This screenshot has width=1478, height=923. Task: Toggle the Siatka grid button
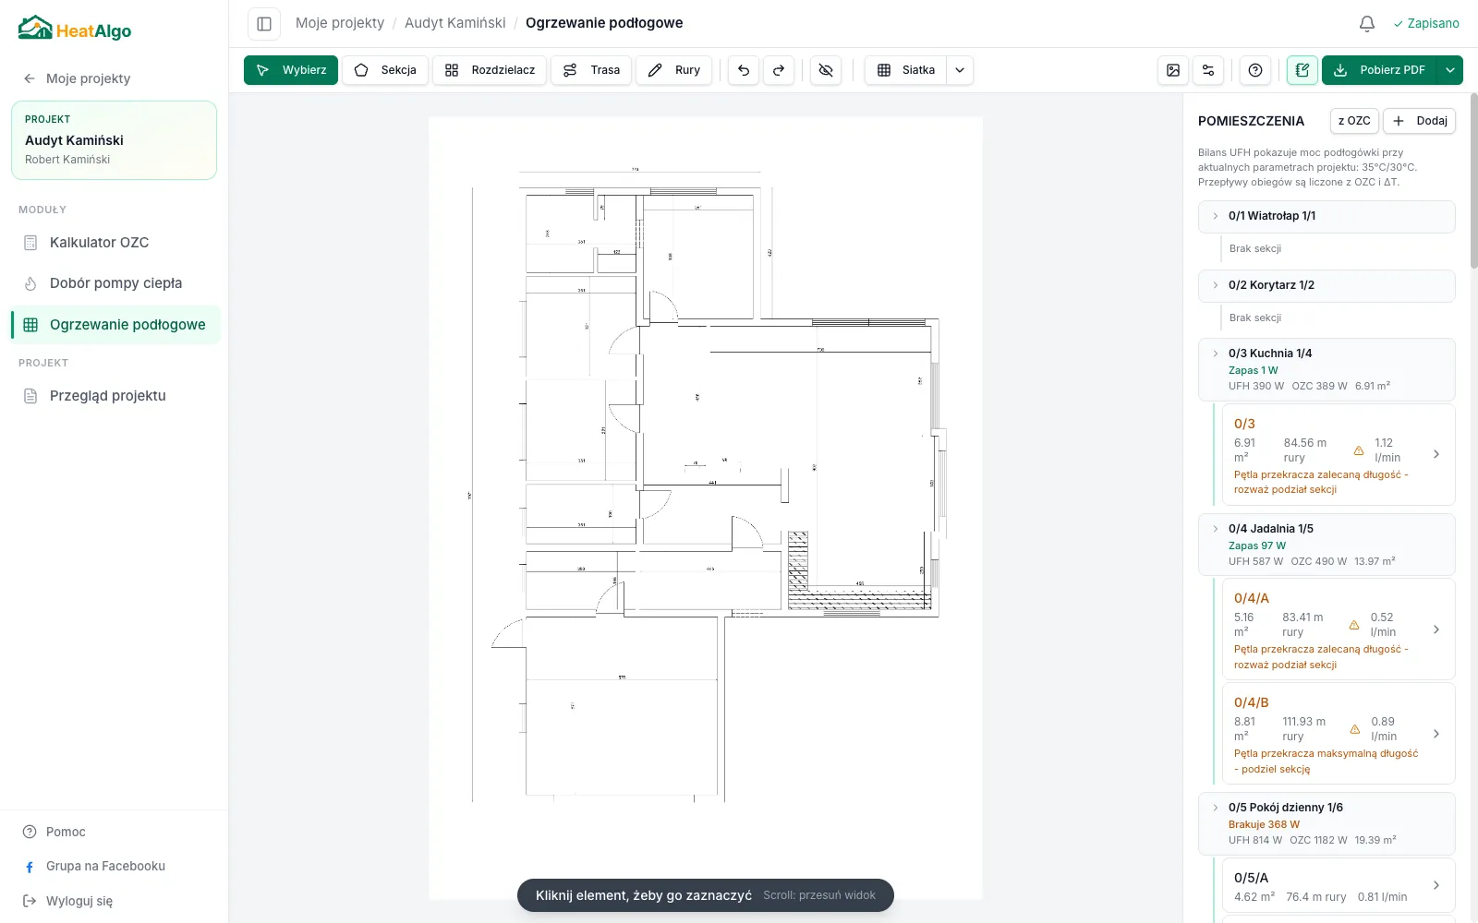[905, 70]
